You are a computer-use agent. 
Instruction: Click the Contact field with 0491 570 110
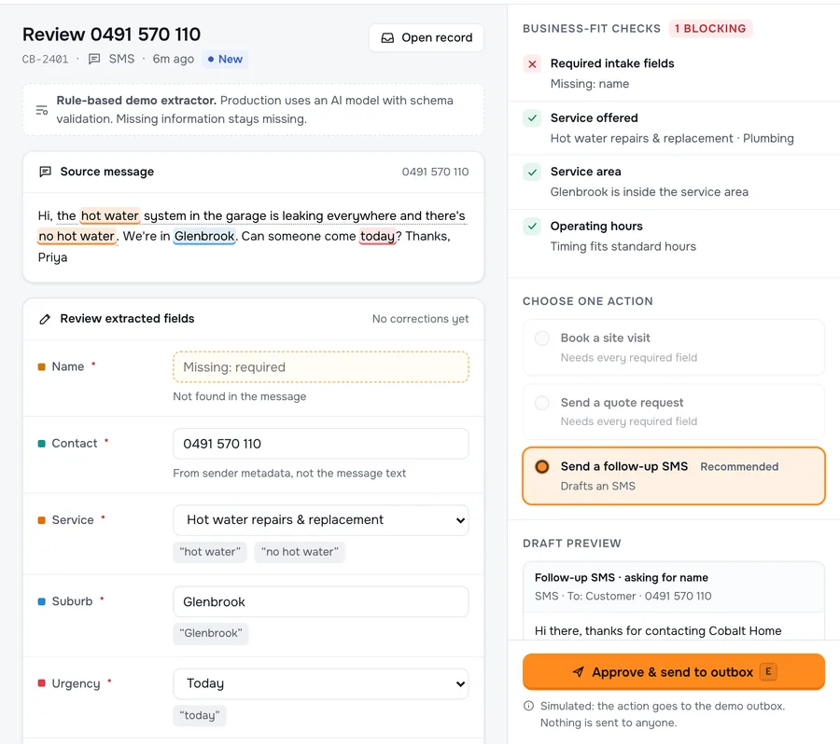[321, 444]
